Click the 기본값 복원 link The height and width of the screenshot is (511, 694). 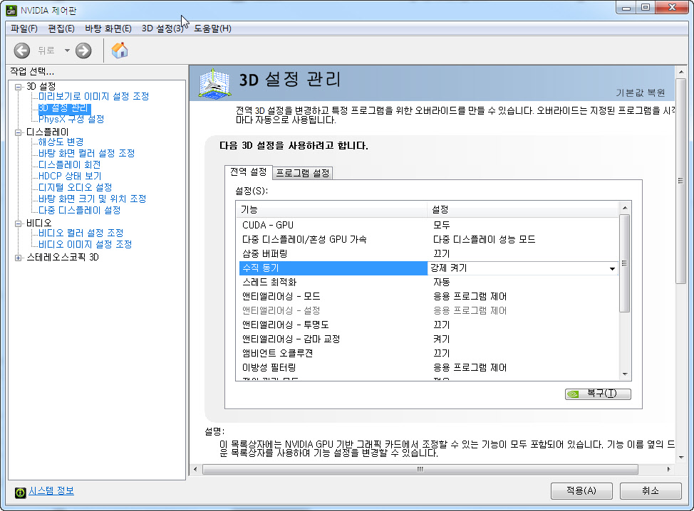(x=641, y=93)
